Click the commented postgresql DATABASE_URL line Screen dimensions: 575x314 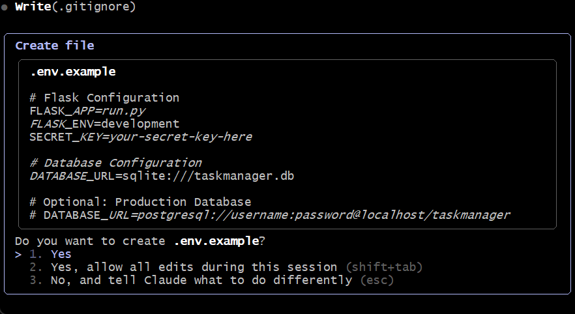pyautogui.click(x=270, y=215)
